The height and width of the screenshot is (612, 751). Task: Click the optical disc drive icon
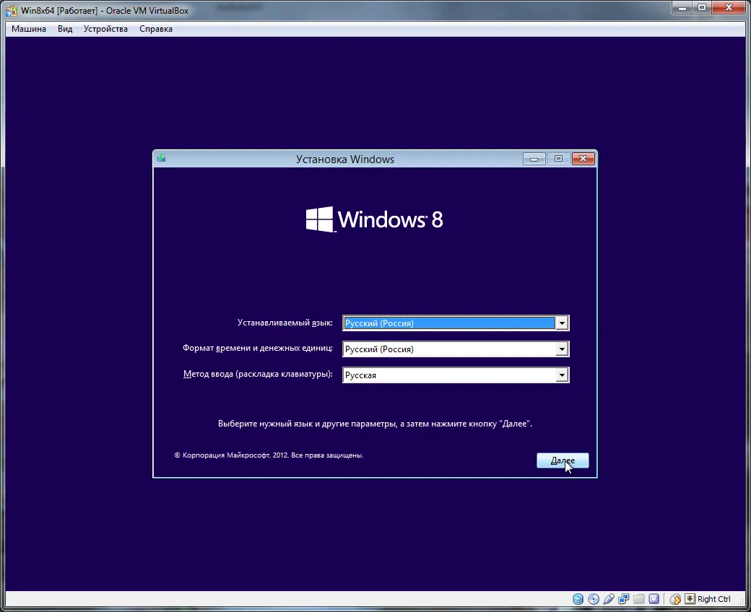point(594,598)
